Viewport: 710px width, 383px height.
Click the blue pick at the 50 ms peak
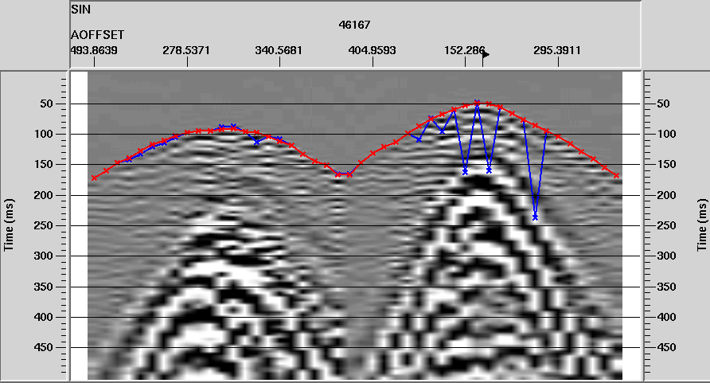pyautogui.click(x=477, y=103)
